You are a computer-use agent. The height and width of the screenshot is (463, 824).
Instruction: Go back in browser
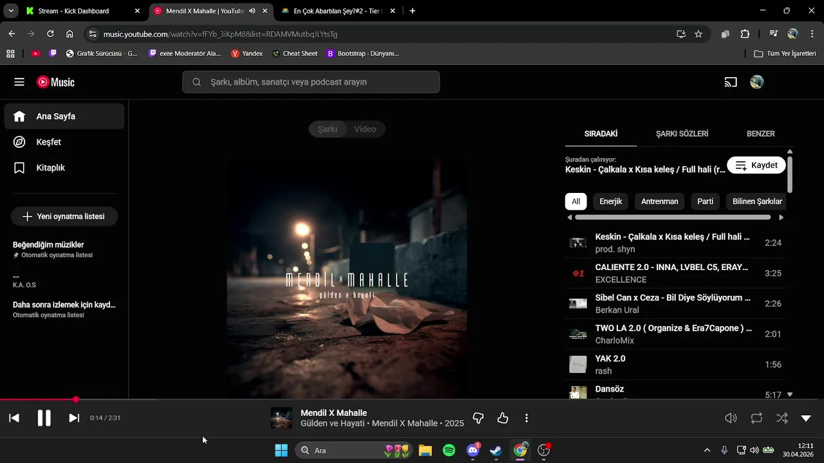(12, 34)
